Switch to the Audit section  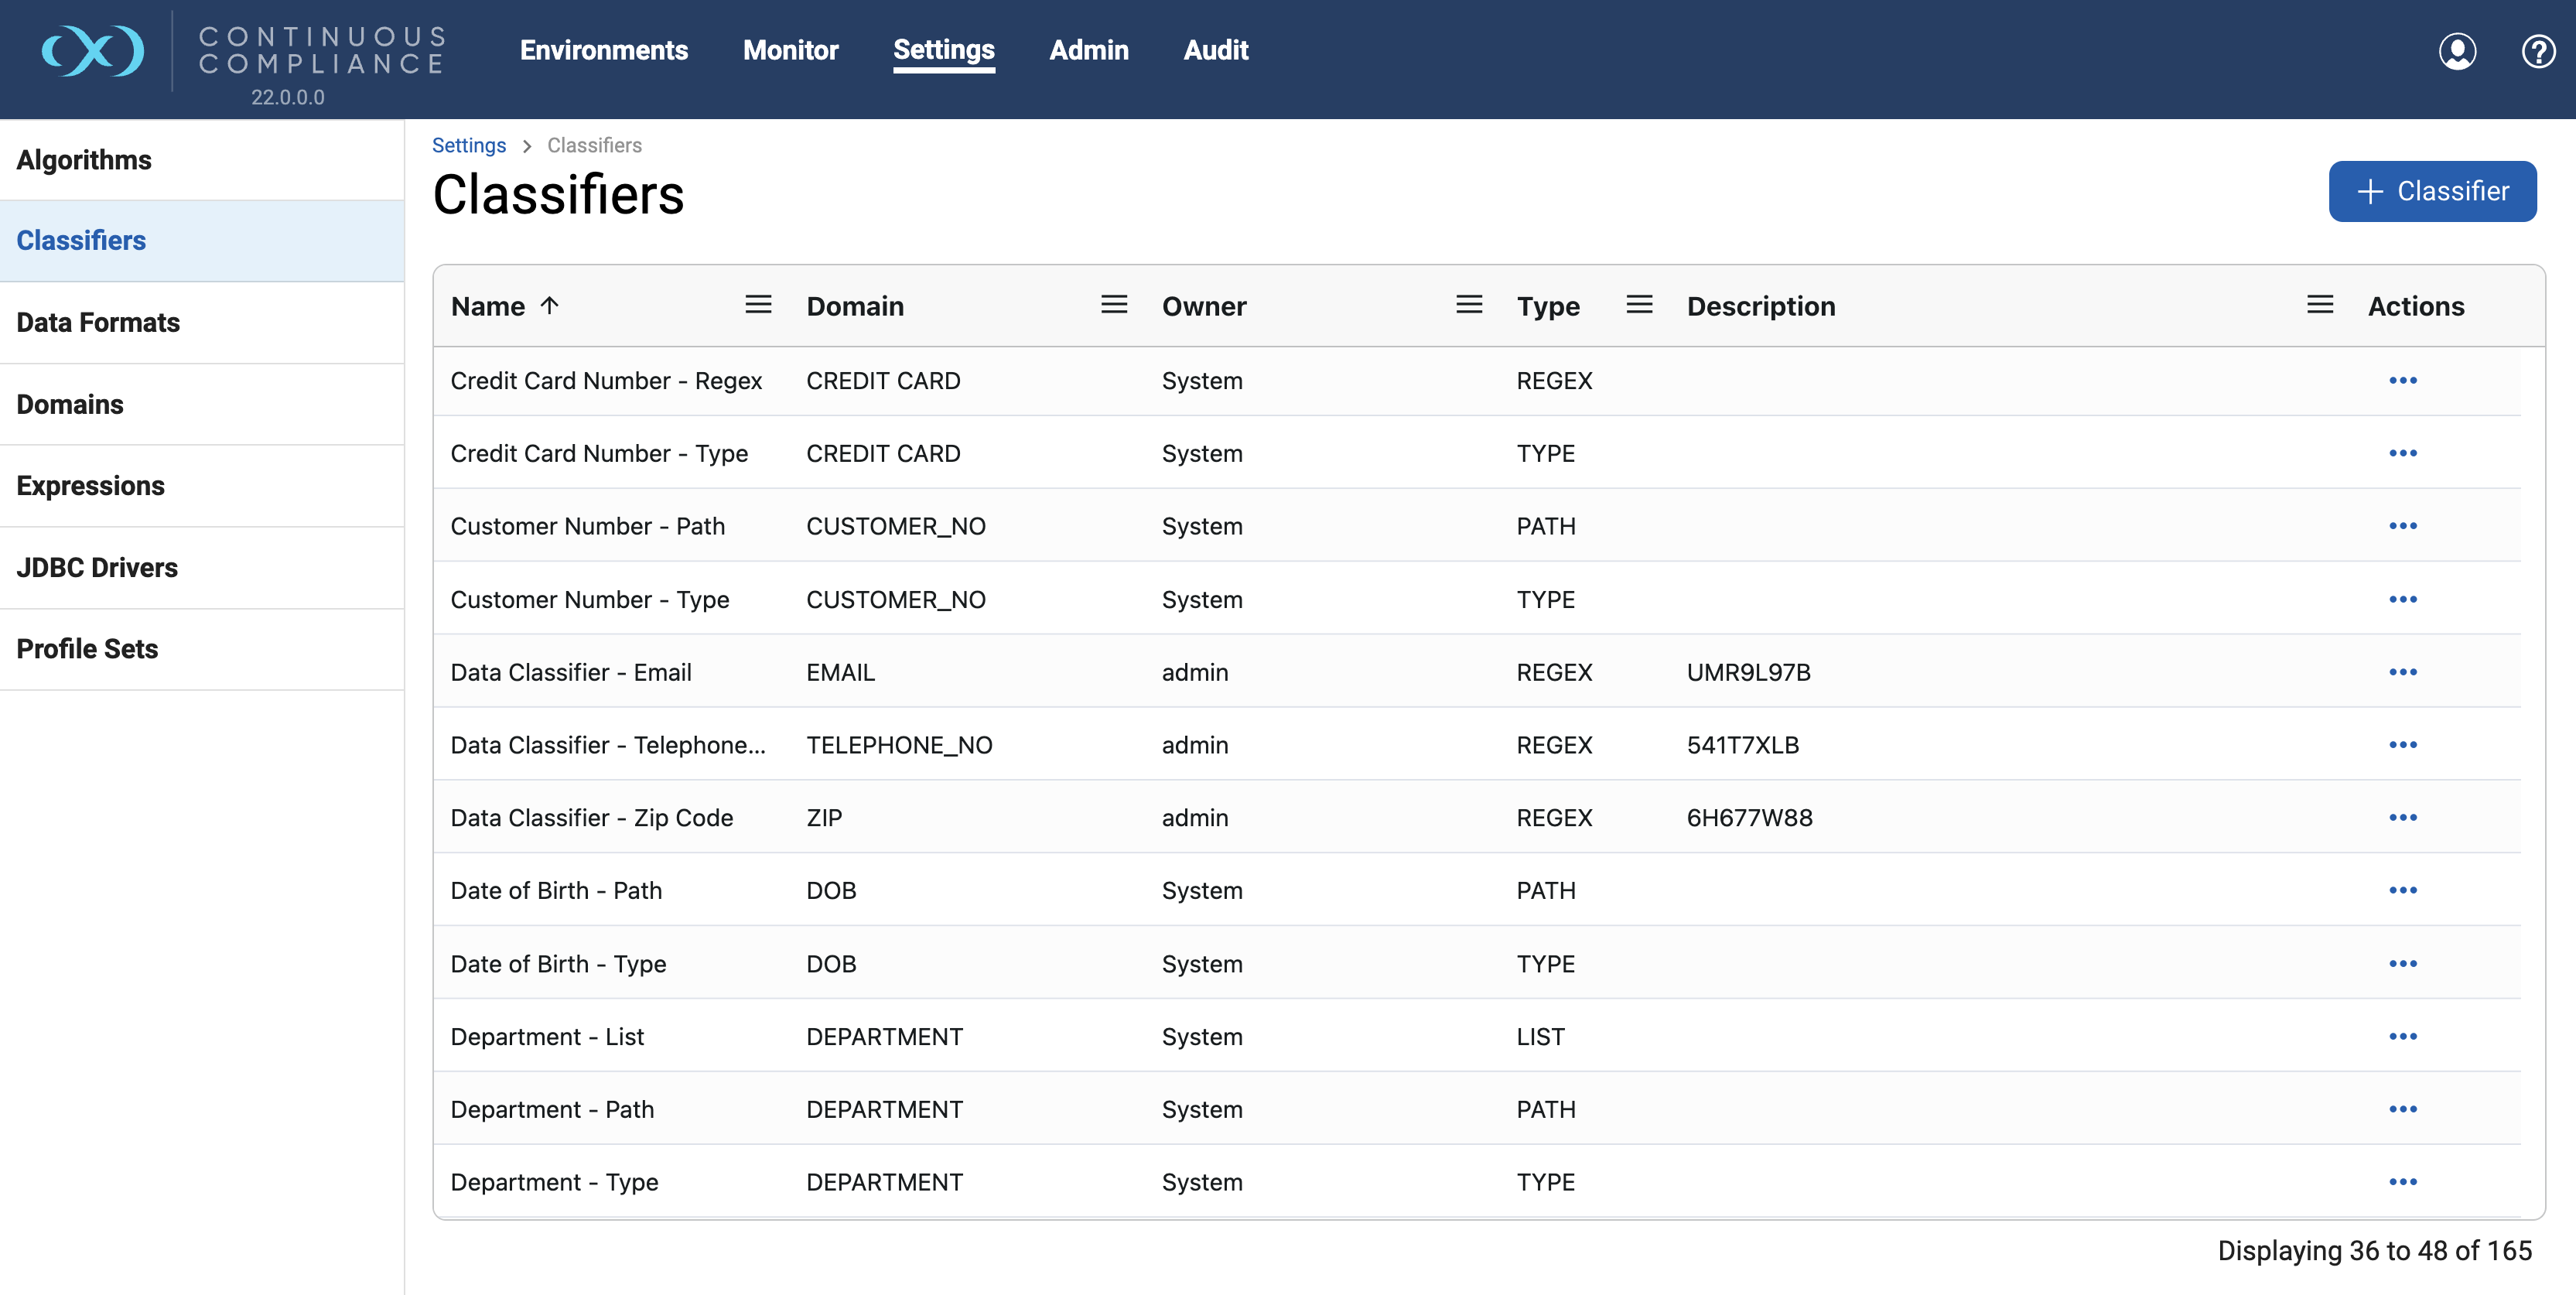point(1215,50)
